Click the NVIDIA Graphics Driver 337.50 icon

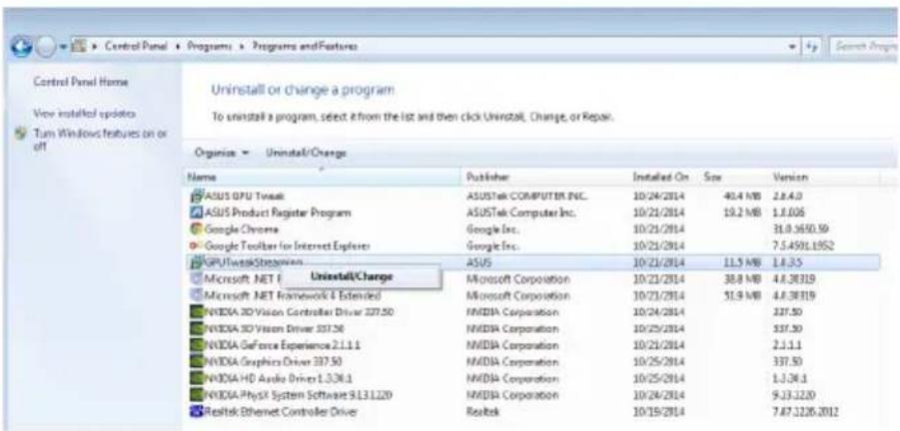coord(196,362)
